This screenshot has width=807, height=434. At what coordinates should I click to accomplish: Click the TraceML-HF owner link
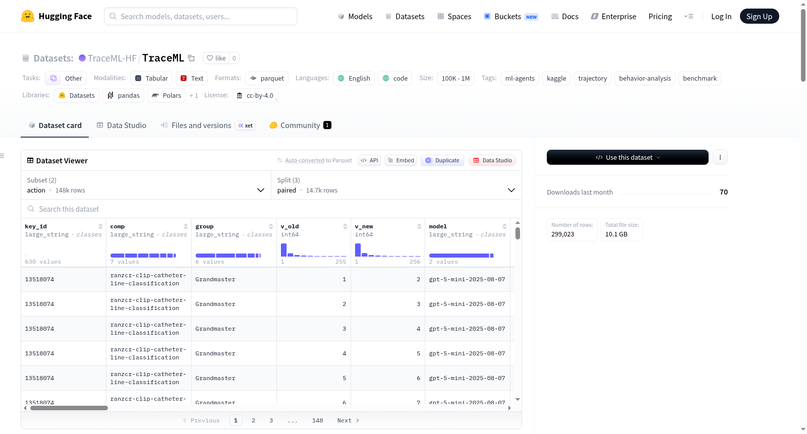112,58
